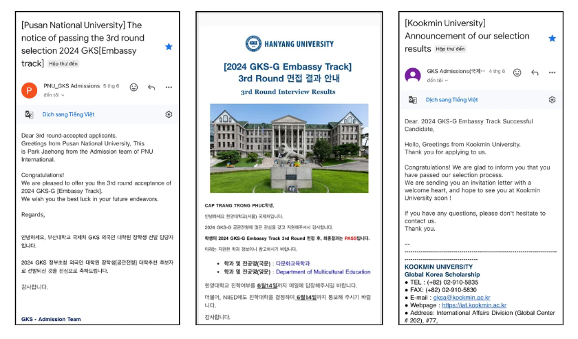
Task: Reply to the Kookmin GKS Admissions email
Action: pyautogui.click(x=535, y=72)
